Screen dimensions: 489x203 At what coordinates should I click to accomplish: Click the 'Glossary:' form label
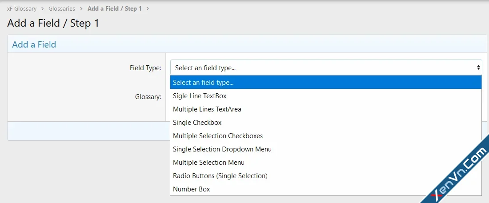coord(148,96)
